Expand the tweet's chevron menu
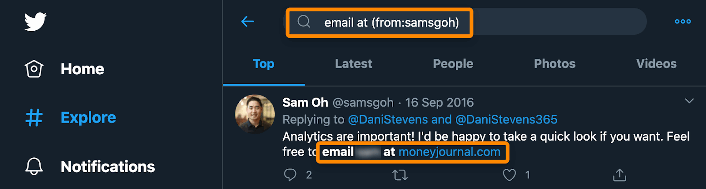The width and height of the screenshot is (706, 189). coord(689,102)
